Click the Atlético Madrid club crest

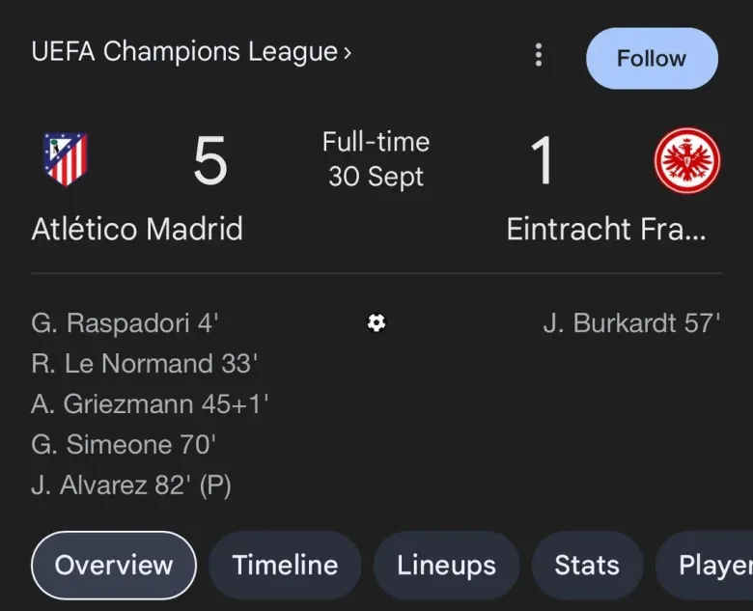[x=65, y=160]
